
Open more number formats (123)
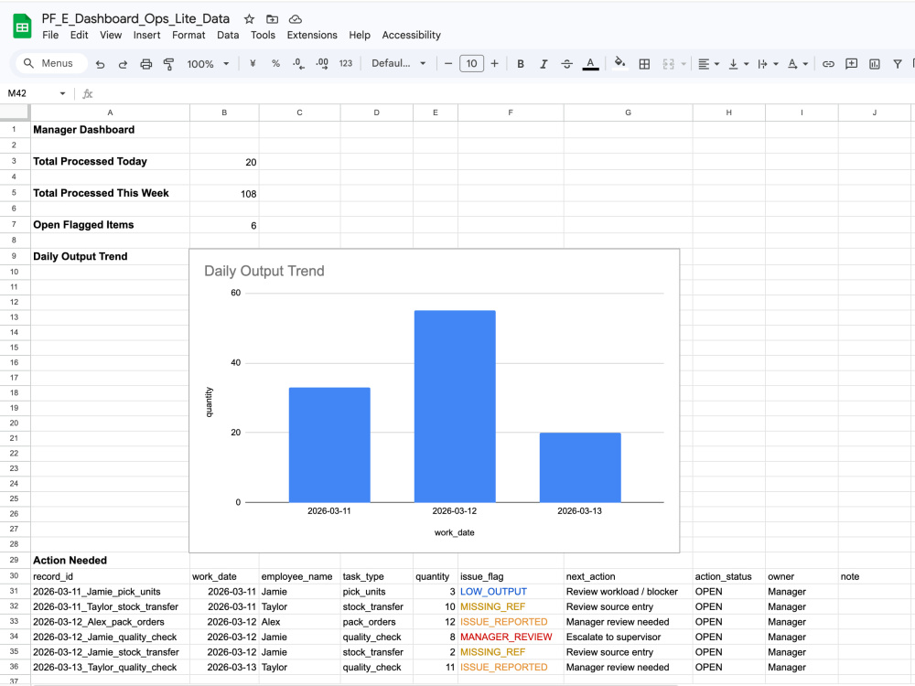click(346, 64)
